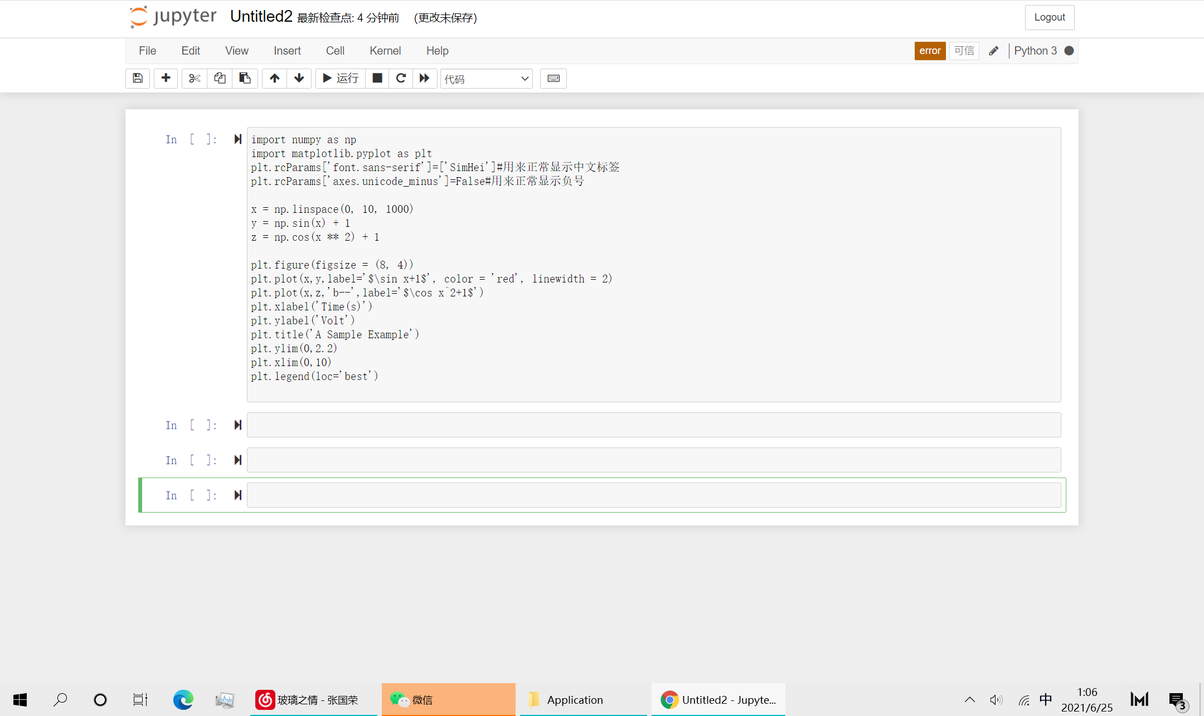Show hidden system tray icons chevron
Viewport: 1204px width, 716px height.
tap(970, 700)
